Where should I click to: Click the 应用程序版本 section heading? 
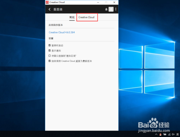point(56,25)
